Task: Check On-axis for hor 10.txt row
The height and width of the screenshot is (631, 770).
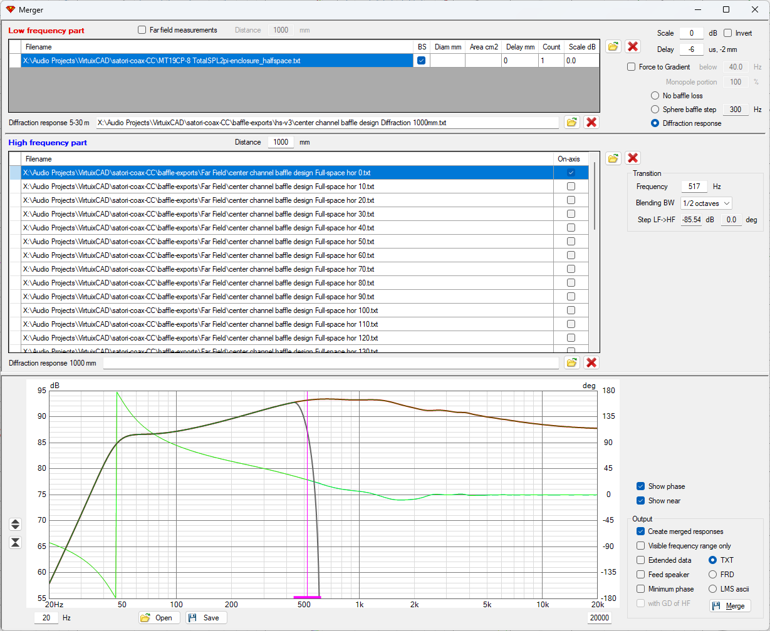Action: [x=571, y=187]
